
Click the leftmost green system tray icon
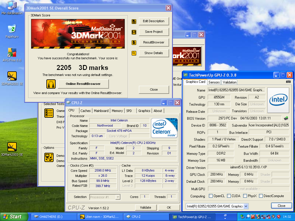pos(243,216)
